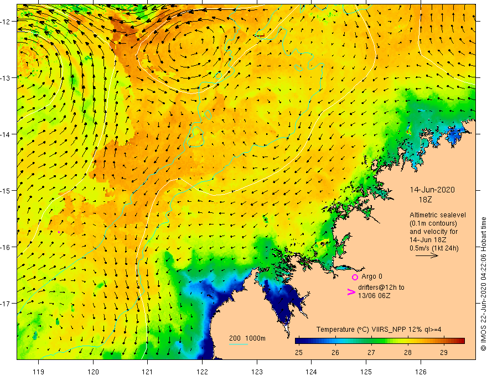Click the '-14' latitude axis label

pos(6,134)
